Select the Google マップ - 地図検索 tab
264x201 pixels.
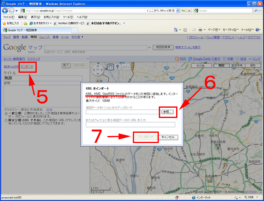click(x=37, y=30)
